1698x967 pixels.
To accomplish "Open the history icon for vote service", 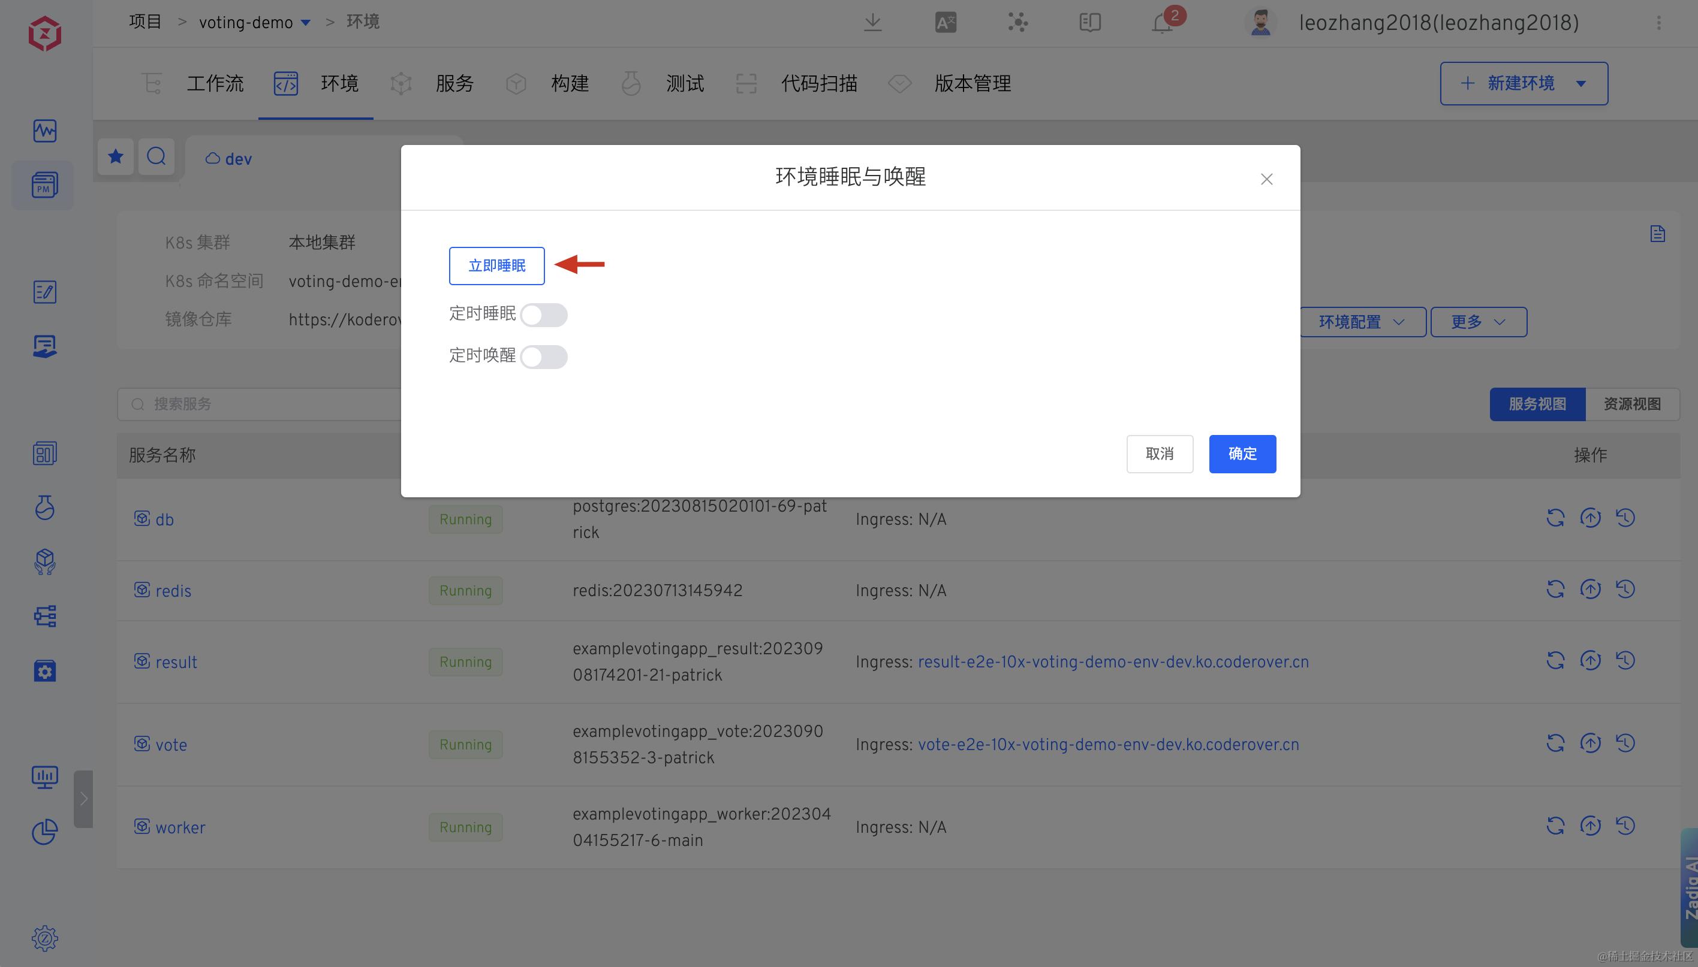I will pyautogui.click(x=1625, y=743).
